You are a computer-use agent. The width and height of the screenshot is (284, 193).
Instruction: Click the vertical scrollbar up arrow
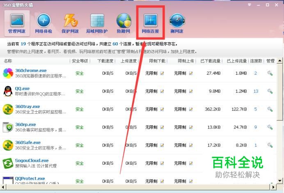point(280,61)
